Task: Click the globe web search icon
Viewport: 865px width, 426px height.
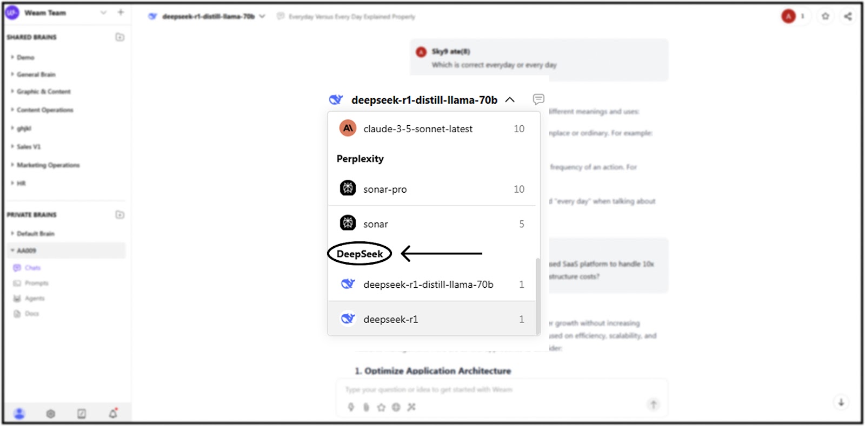Action: coord(396,407)
